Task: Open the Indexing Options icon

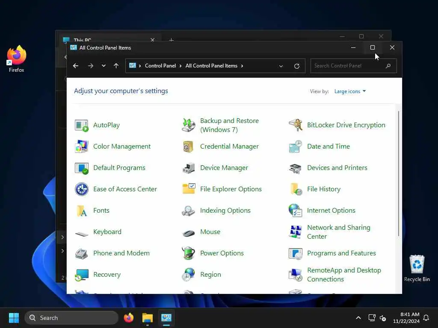Action: (x=189, y=211)
